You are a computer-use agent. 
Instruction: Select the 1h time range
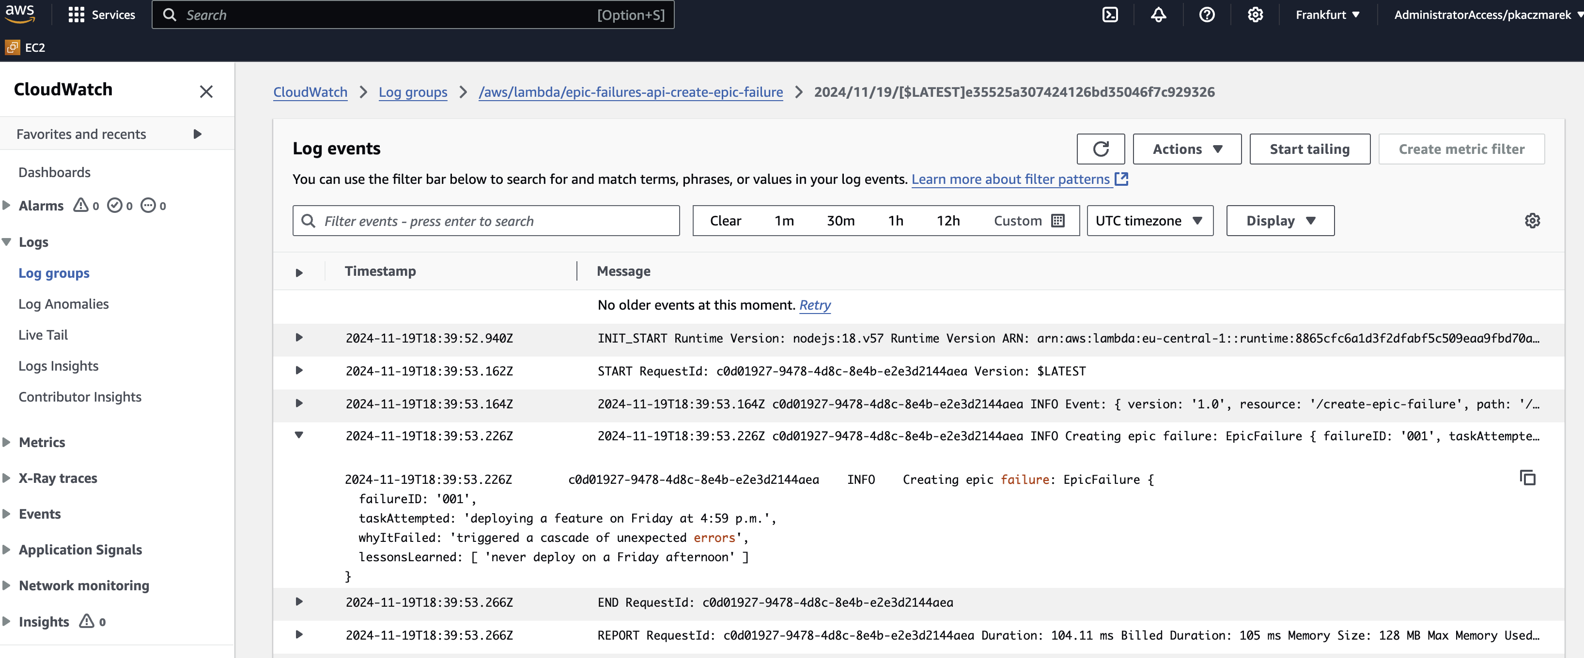pos(895,221)
